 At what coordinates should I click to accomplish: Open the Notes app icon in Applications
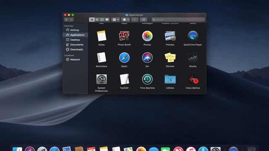coord(101,36)
